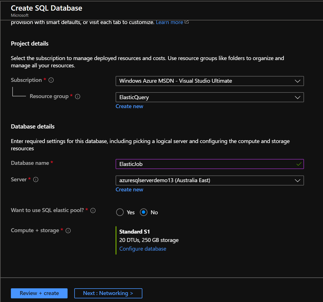Click Review + create
The image size is (323, 302).
(39, 293)
